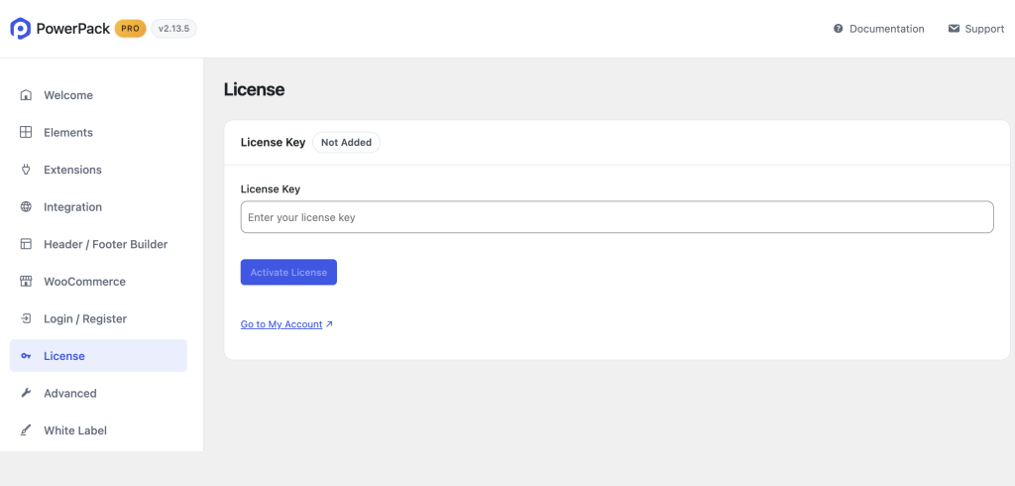Click the PowerPack logo icon

21,29
